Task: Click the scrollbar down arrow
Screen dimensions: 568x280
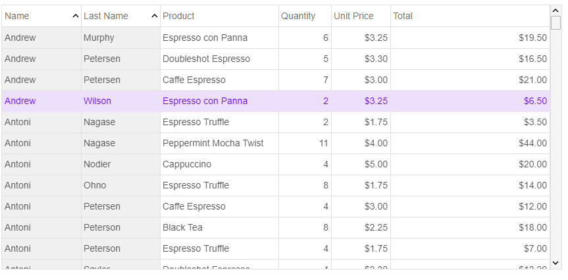Action: point(555,263)
